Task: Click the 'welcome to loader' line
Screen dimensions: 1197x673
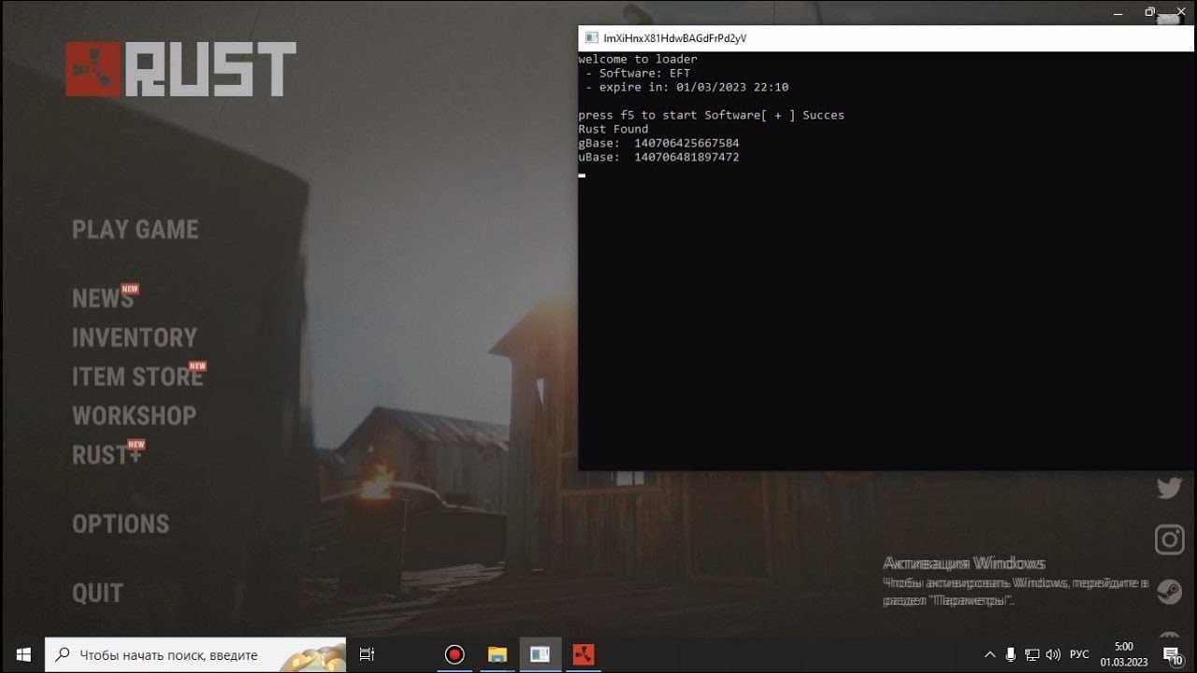Action: 638,59
